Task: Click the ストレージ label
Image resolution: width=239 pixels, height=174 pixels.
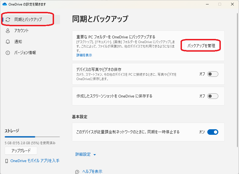Action: [12, 131]
